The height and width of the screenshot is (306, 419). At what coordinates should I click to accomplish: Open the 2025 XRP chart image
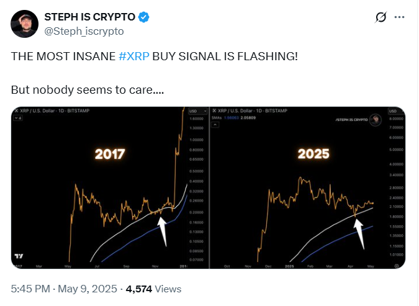(x=307, y=187)
